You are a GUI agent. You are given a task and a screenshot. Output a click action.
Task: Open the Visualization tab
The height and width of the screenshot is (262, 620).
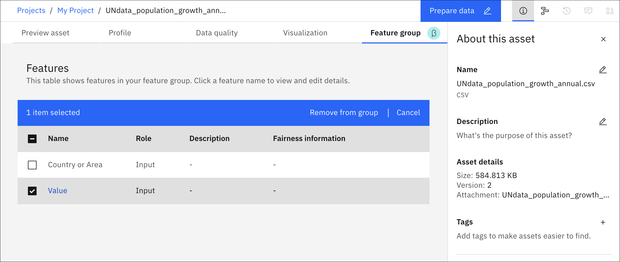[x=305, y=33]
